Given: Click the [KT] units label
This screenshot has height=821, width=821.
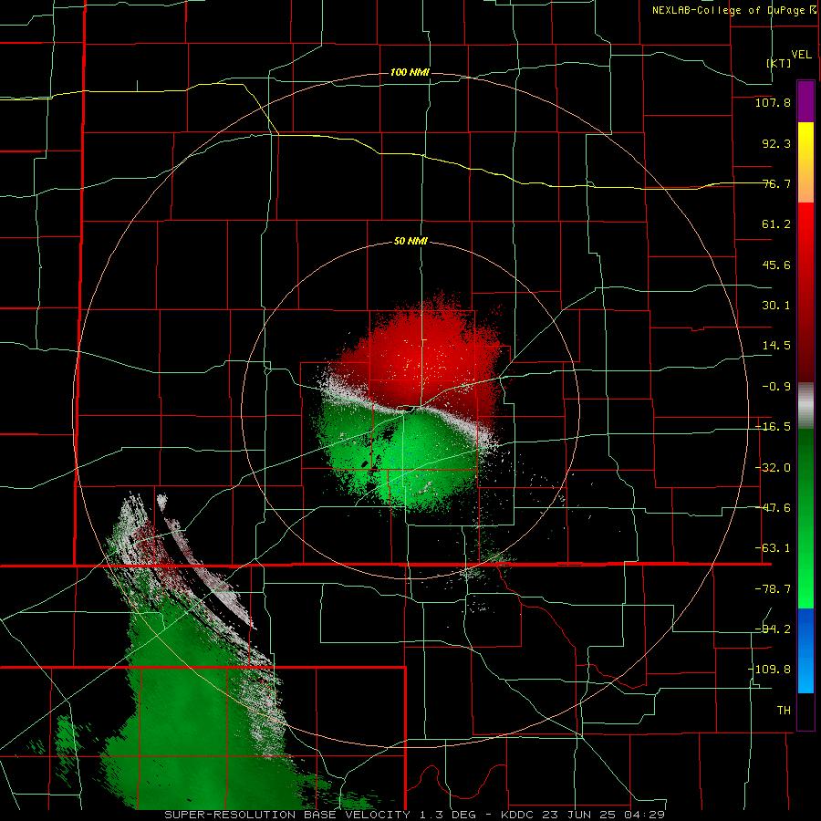Looking at the screenshot, I should (x=779, y=63).
